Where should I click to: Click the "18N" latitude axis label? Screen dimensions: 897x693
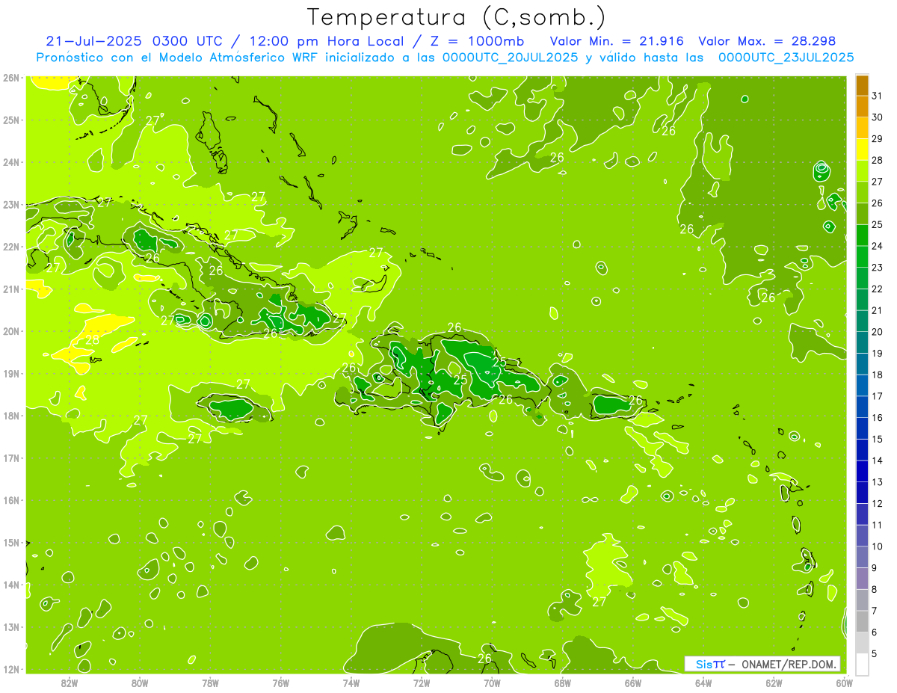pos(11,416)
